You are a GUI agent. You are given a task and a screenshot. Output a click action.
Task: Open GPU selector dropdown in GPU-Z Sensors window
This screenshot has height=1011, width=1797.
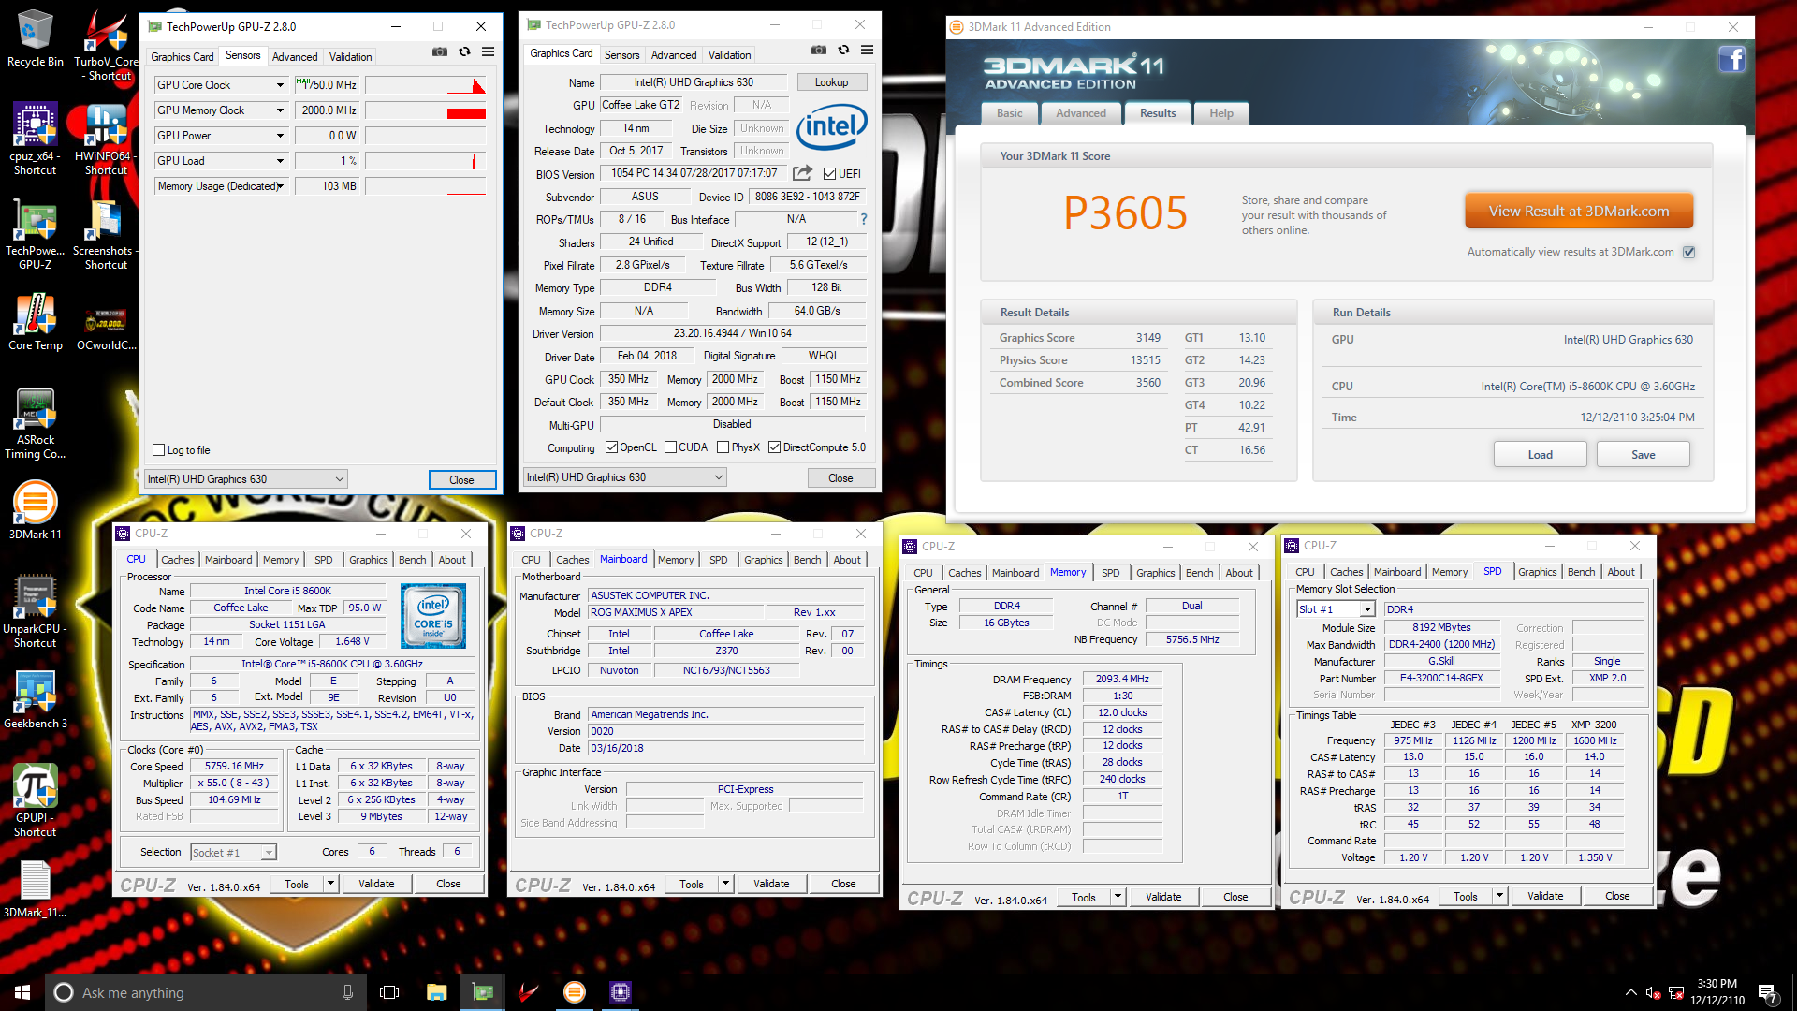[246, 479]
